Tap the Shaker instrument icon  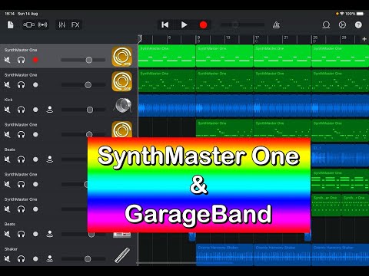tap(122, 255)
